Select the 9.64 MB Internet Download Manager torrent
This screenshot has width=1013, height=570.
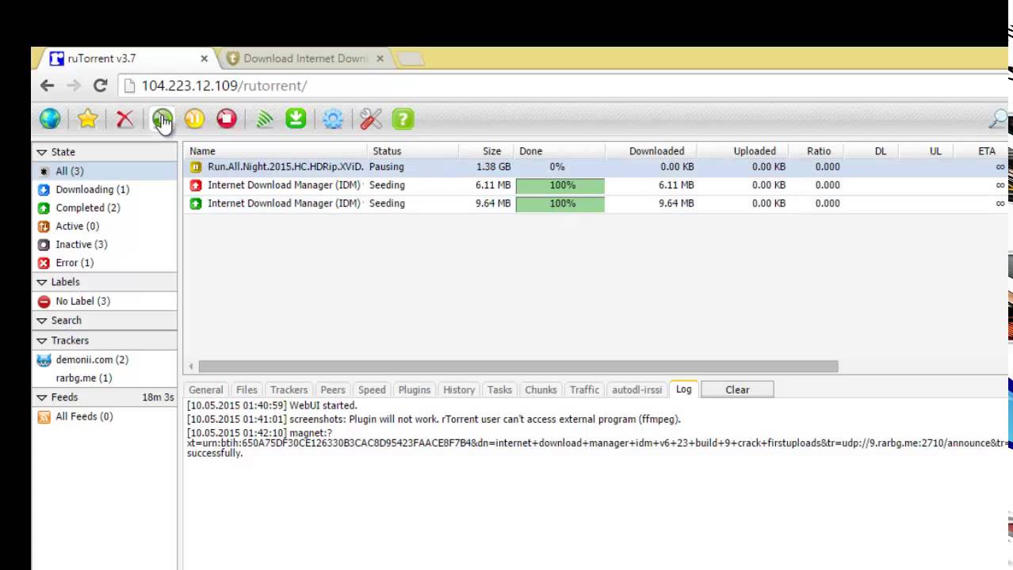click(x=596, y=203)
